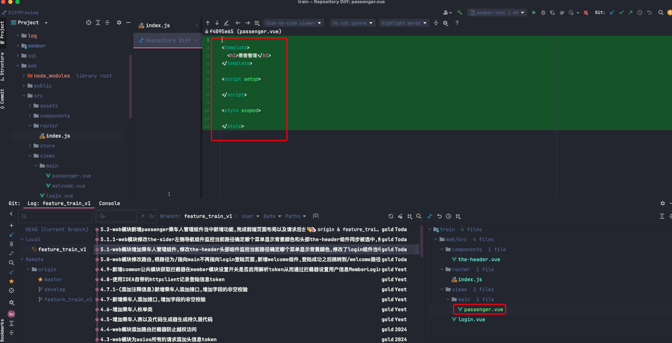Run the member-test configuration
Screen dimensions: 672x343
tap(534, 13)
